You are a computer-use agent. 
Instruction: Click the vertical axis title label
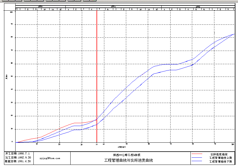point(6,77)
